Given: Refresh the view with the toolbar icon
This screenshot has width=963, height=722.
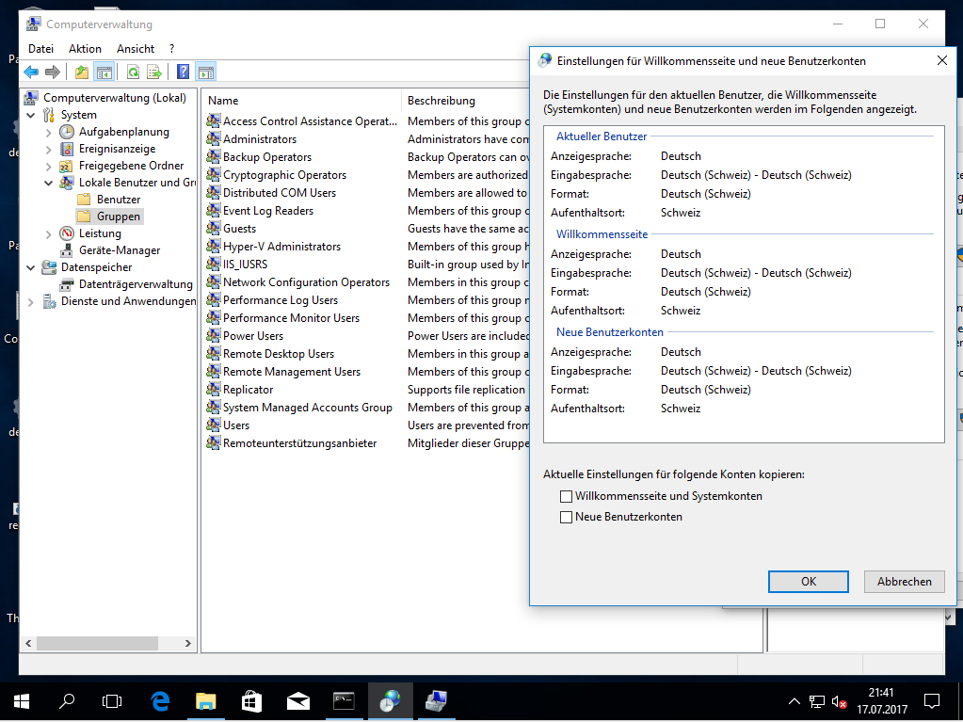Looking at the screenshot, I should point(133,72).
